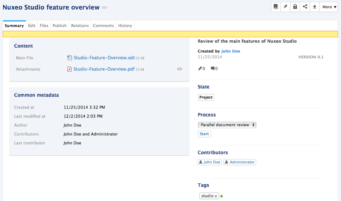Open the Edit tab
Screen dimensions: 341x201
32,26
